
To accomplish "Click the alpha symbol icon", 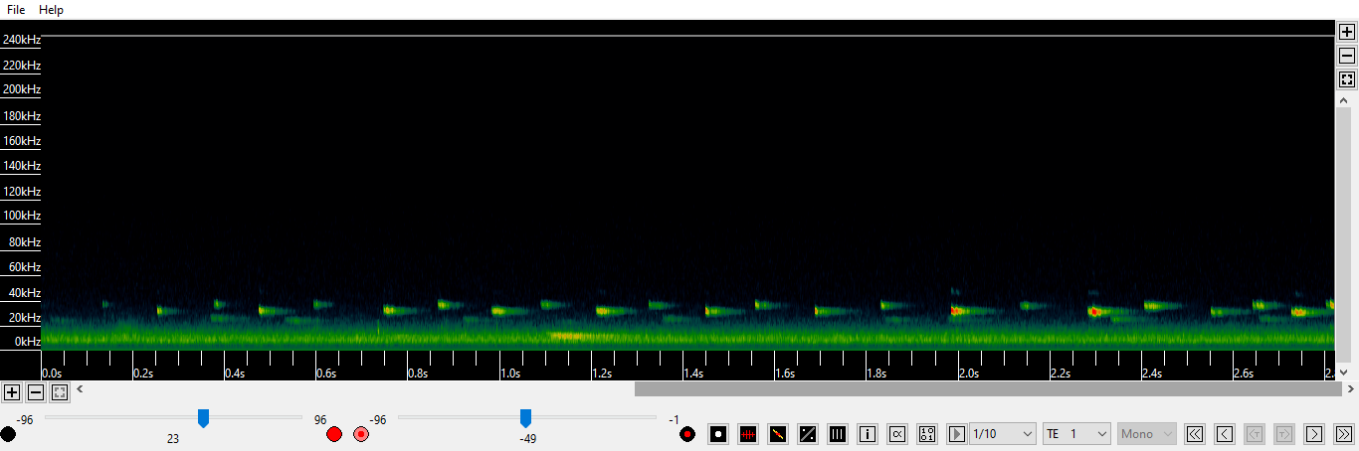I will (x=897, y=434).
